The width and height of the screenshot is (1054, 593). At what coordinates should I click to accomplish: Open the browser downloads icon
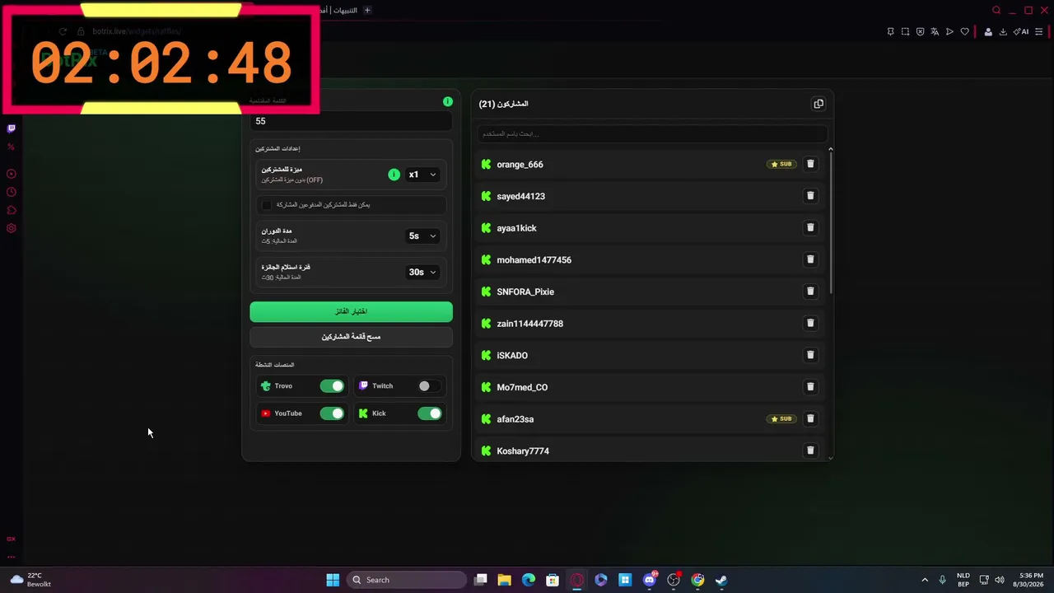tap(1003, 31)
